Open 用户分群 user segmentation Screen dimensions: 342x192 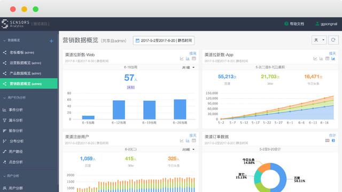pyautogui.click(x=15, y=188)
